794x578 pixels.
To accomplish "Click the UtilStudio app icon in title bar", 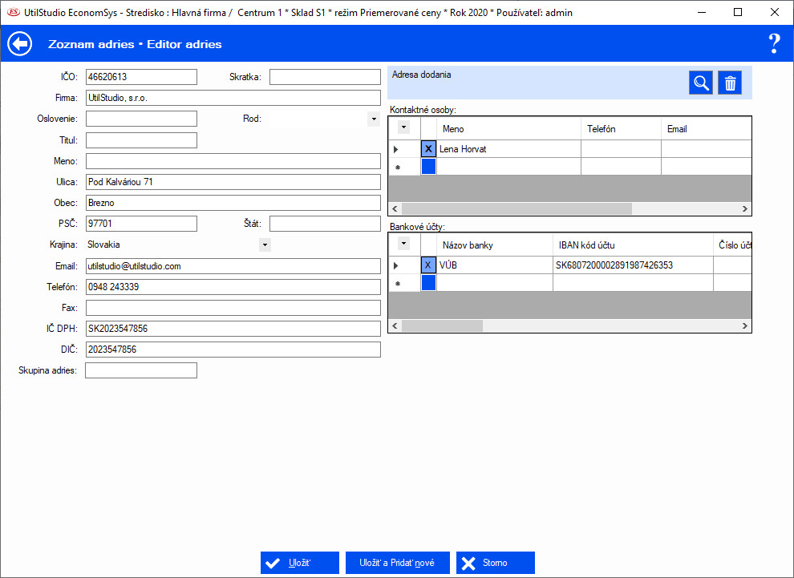I will click(x=13, y=13).
